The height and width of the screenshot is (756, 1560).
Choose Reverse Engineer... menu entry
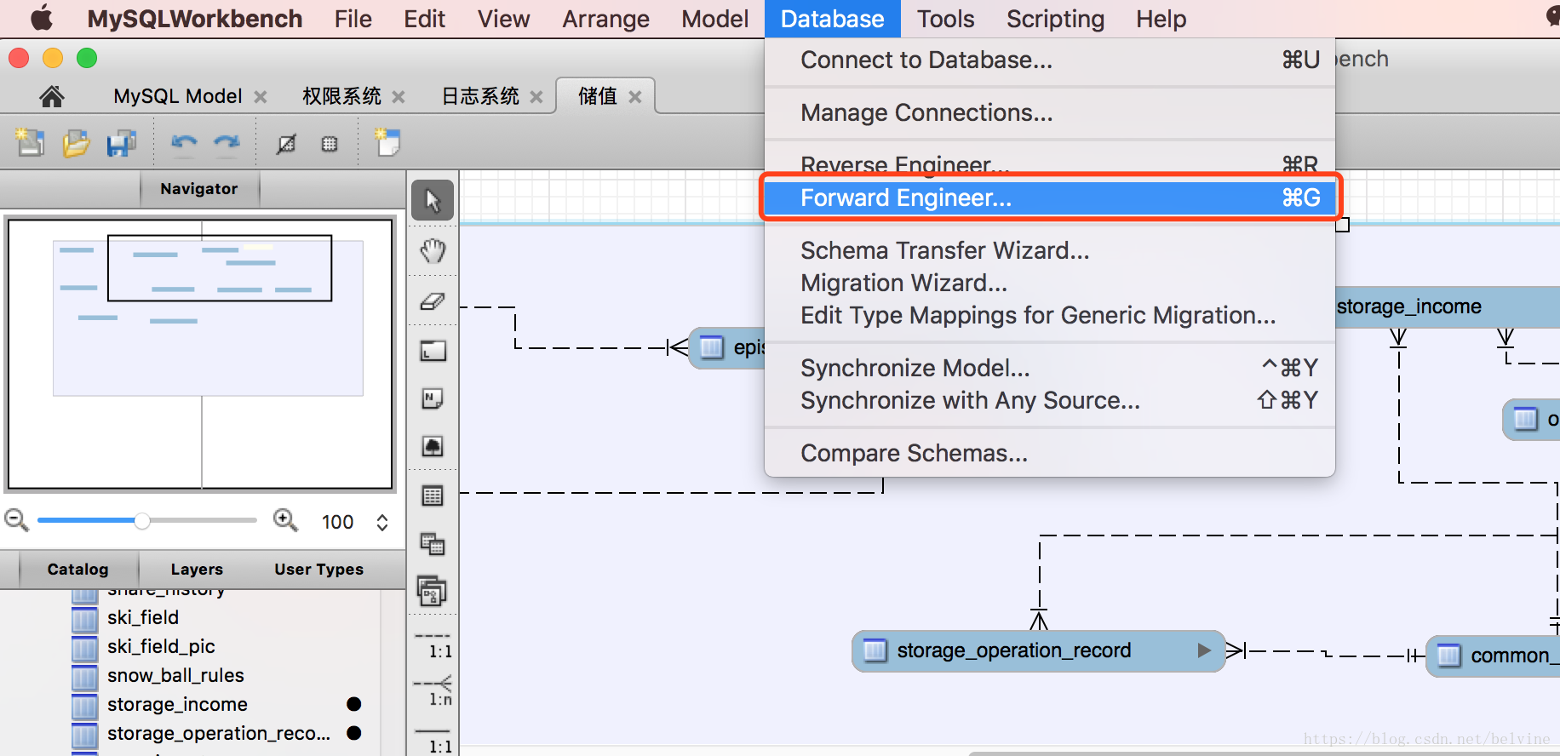(x=1050, y=164)
